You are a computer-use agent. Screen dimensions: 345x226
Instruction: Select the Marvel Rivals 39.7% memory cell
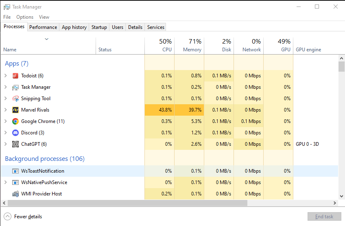189,110
